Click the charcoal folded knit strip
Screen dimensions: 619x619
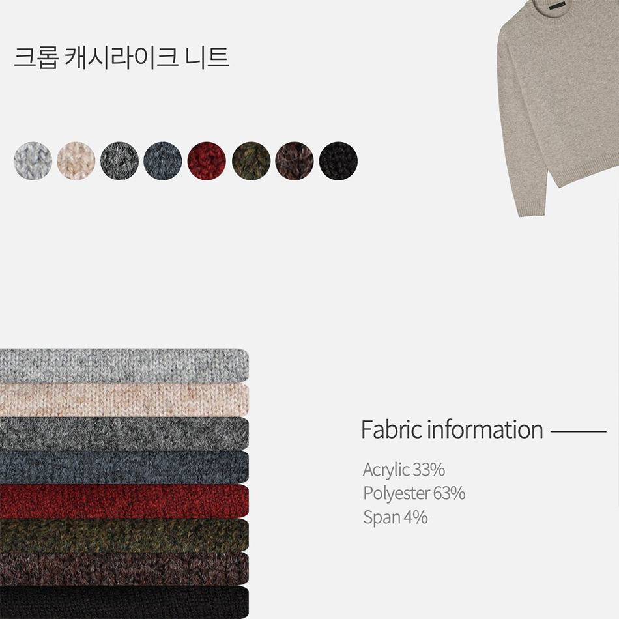point(124,434)
